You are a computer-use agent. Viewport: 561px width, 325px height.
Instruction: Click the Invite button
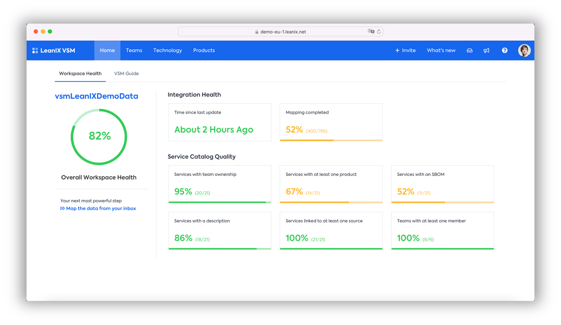click(x=405, y=51)
